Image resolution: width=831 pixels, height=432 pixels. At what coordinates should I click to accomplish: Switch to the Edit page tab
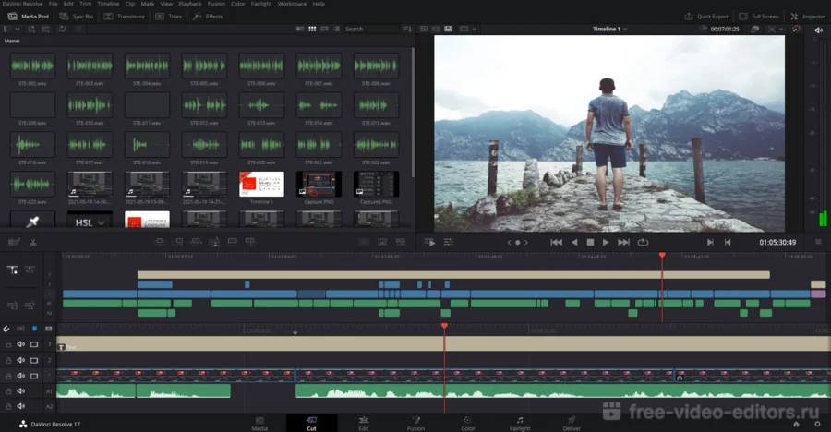click(x=364, y=423)
